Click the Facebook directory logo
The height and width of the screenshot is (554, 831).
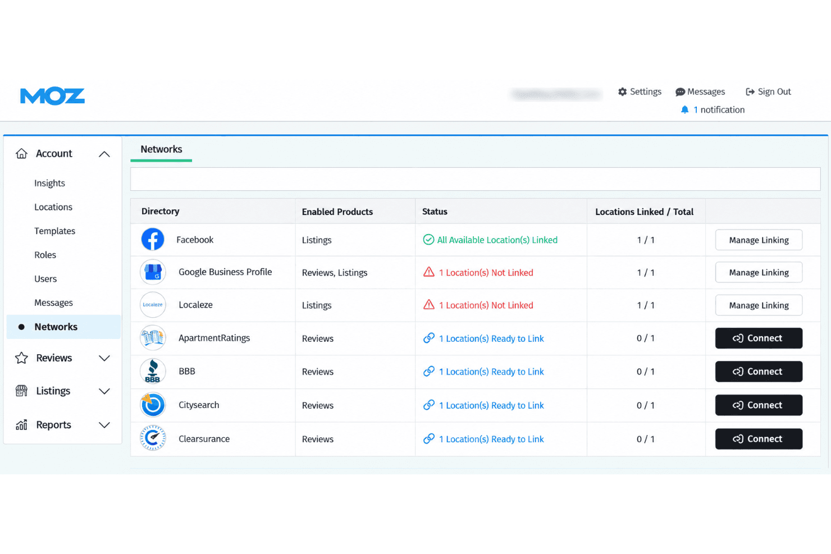click(153, 240)
